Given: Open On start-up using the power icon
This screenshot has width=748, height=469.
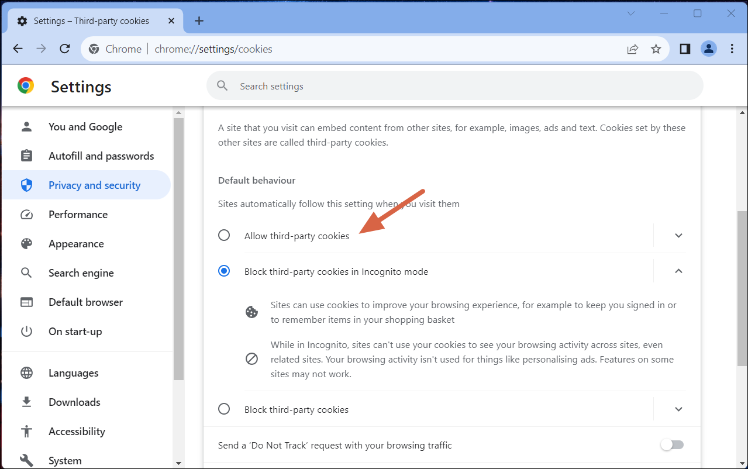Looking at the screenshot, I should [26, 331].
